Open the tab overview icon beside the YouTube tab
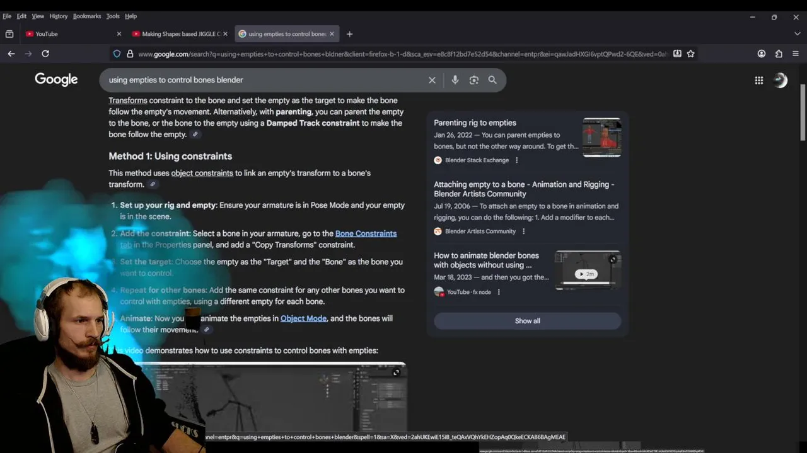Screen dimensions: 807x453 9,34
